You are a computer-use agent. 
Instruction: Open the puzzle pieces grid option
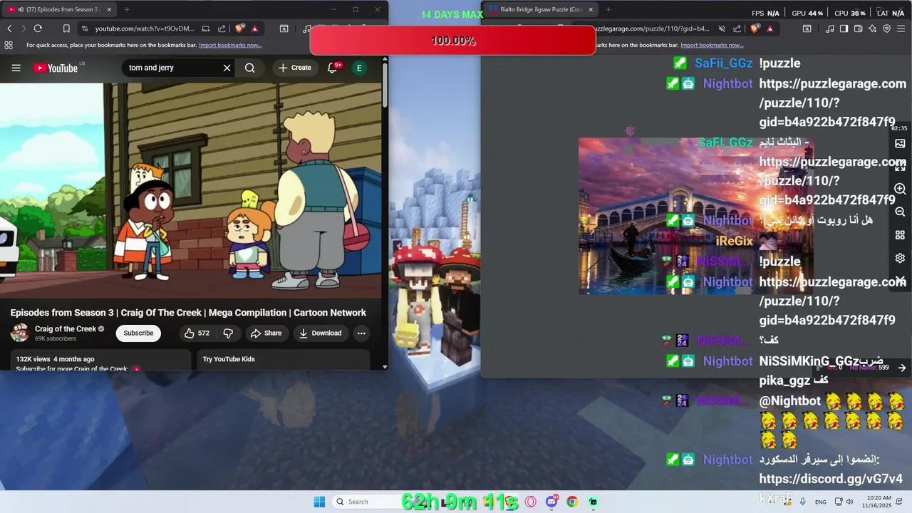pyautogui.click(x=900, y=235)
